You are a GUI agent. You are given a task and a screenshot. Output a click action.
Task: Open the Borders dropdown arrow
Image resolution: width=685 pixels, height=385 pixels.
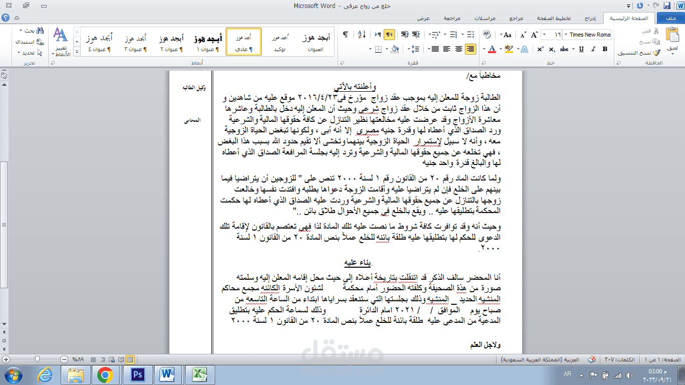371,49
